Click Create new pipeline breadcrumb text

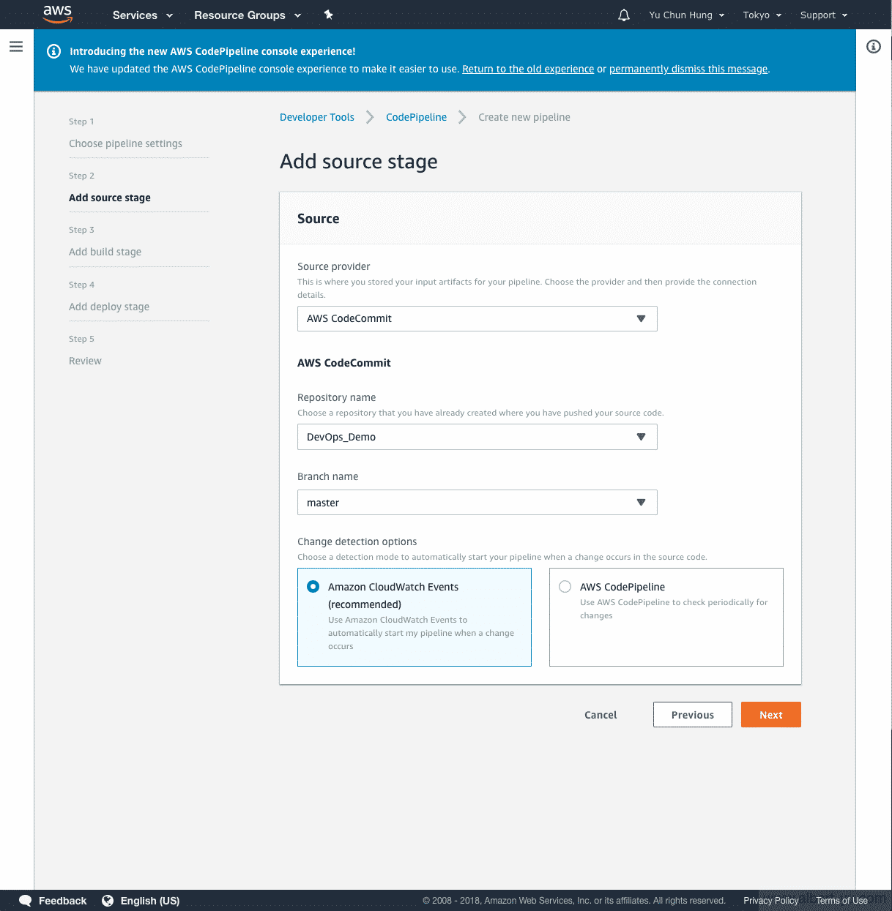pos(524,117)
